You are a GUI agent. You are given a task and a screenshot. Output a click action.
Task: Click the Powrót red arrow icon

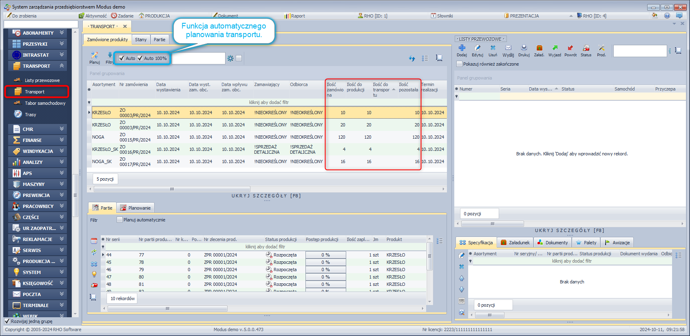[570, 48]
